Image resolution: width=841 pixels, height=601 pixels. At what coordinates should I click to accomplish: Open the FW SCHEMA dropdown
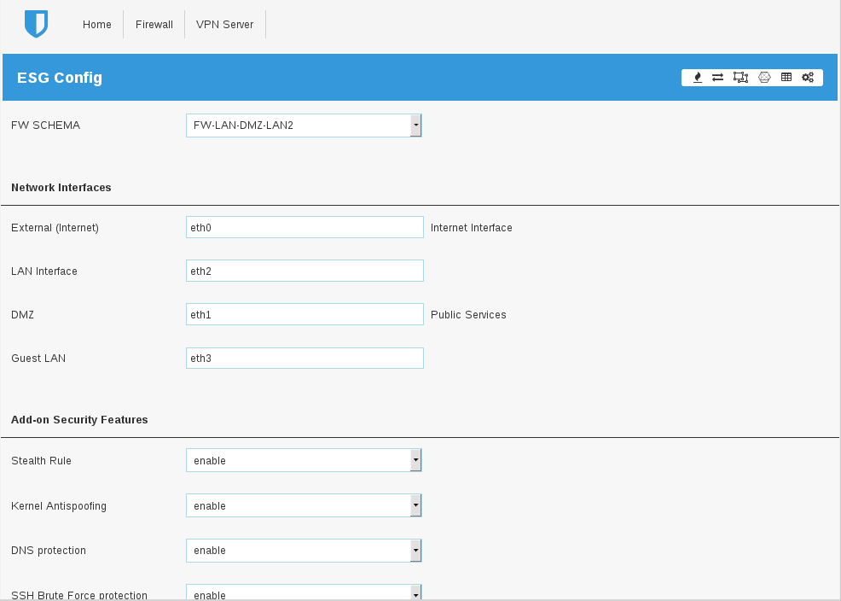(x=304, y=125)
